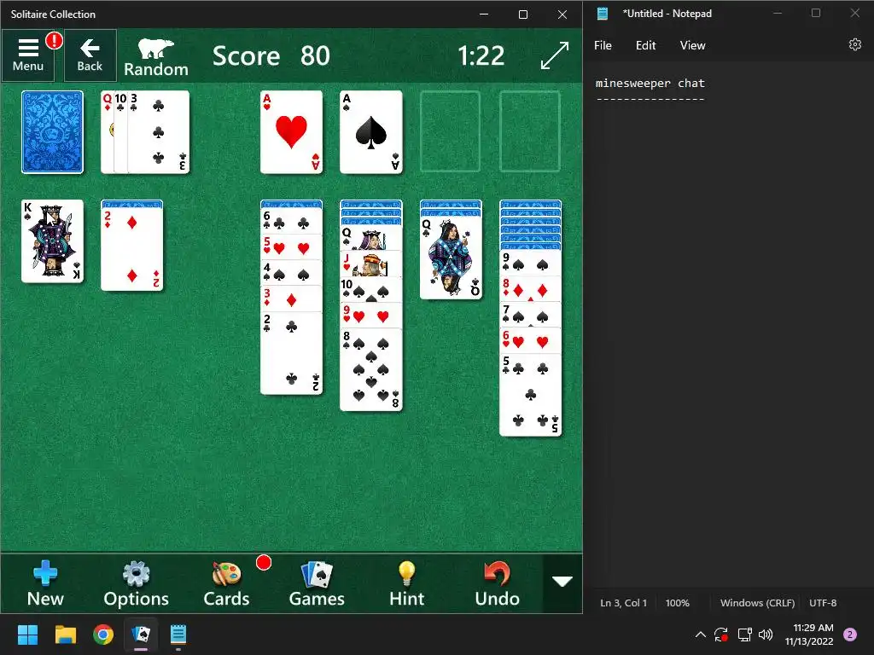This screenshot has width=874, height=655.
Task: Maximize the Solitaire Collection window
Action: tap(523, 14)
